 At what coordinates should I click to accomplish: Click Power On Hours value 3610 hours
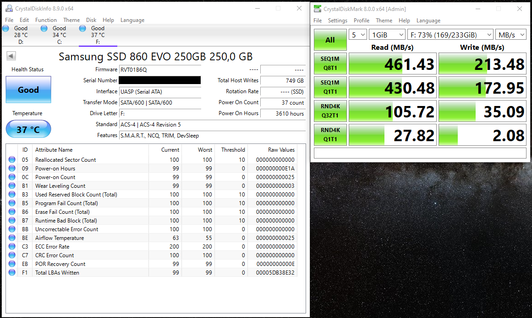tap(283, 113)
